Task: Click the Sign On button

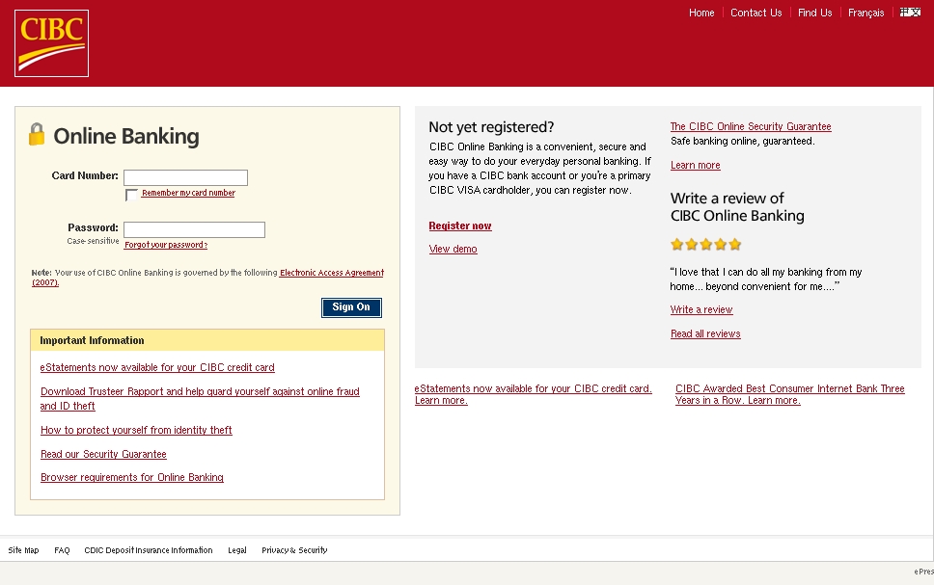Action: tap(351, 307)
